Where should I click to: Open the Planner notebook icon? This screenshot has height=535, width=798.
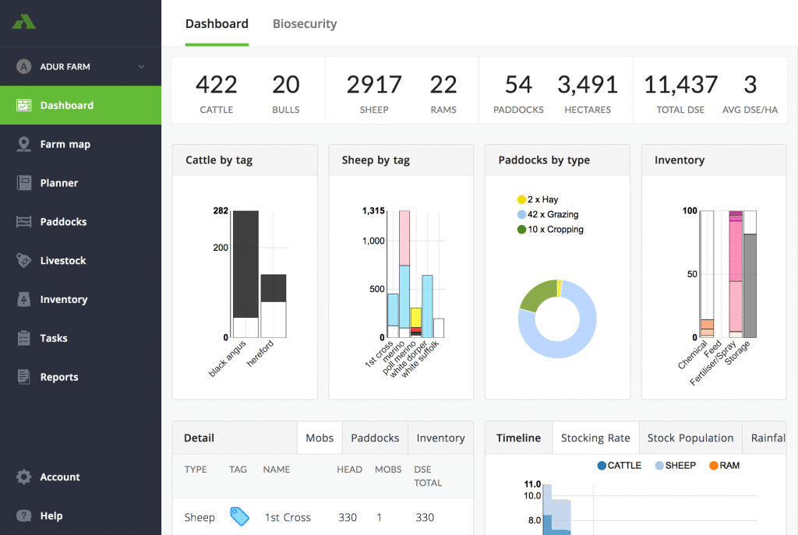point(23,183)
